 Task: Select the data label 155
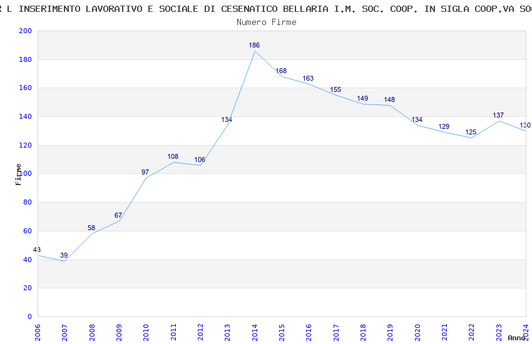[335, 89]
